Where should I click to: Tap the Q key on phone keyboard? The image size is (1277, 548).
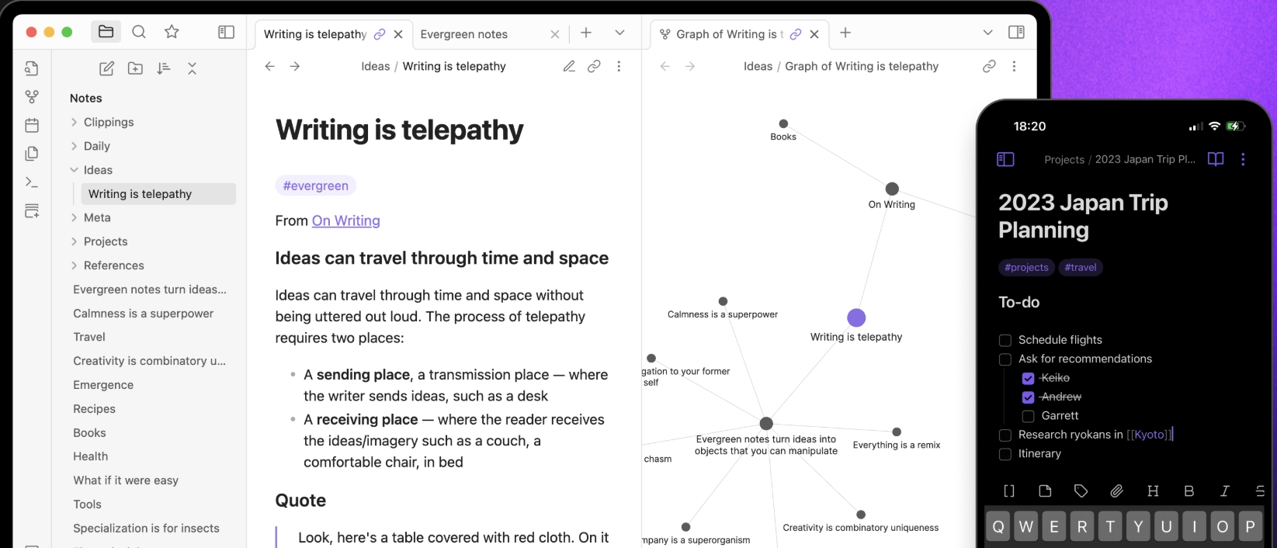(x=998, y=526)
